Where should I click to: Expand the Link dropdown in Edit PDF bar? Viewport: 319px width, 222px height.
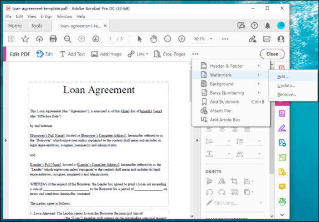click(x=147, y=54)
